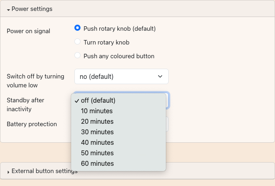Click the Standby after inactivity label
The width and height of the screenshot is (275, 186).
point(25,104)
